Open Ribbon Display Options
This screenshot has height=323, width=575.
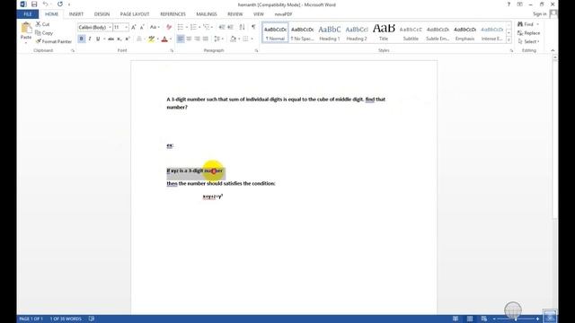tap(519, 4)
